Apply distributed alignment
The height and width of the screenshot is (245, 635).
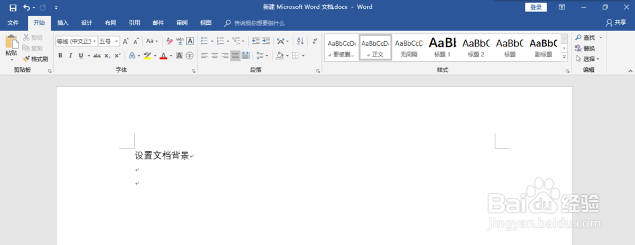click(245, 55)
